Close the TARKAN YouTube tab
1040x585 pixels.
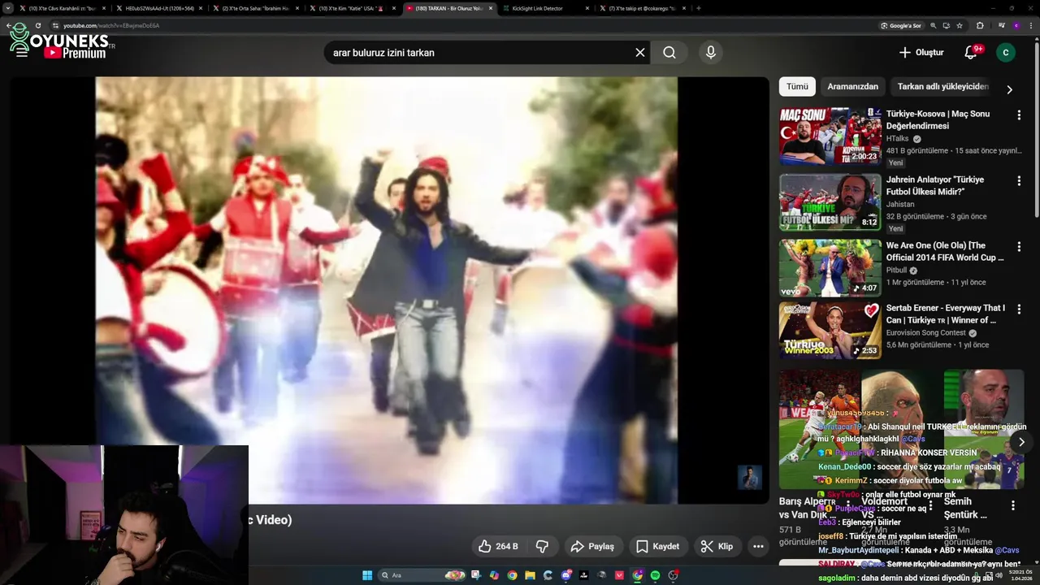(x=491, y=8)
